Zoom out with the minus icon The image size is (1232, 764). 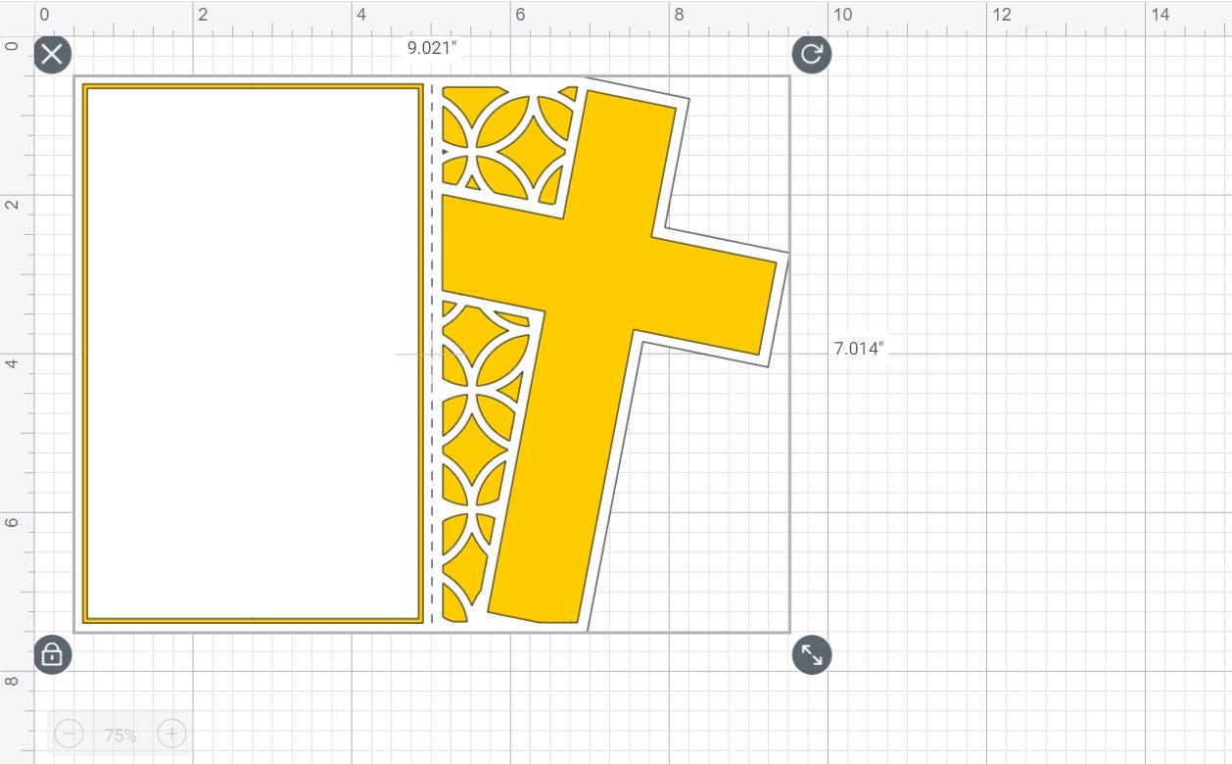point(70,734)
